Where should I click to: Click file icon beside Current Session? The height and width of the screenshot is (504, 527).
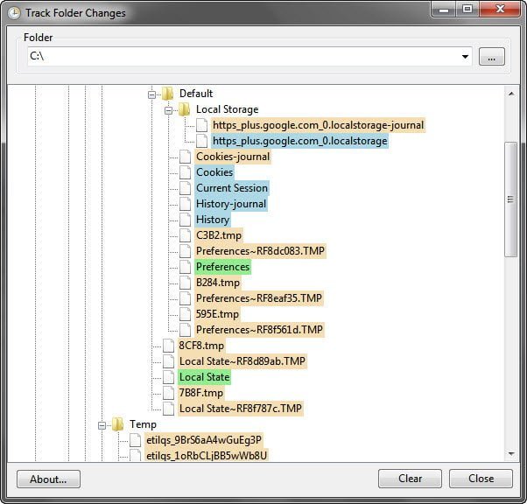[x=186, y=188]
